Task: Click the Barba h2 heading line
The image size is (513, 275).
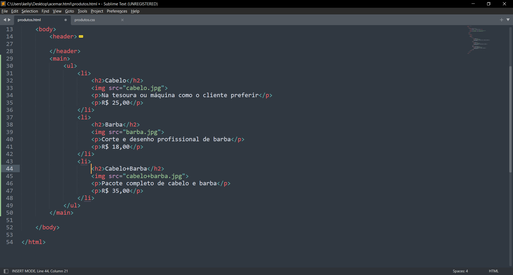Action: (115, 125)
